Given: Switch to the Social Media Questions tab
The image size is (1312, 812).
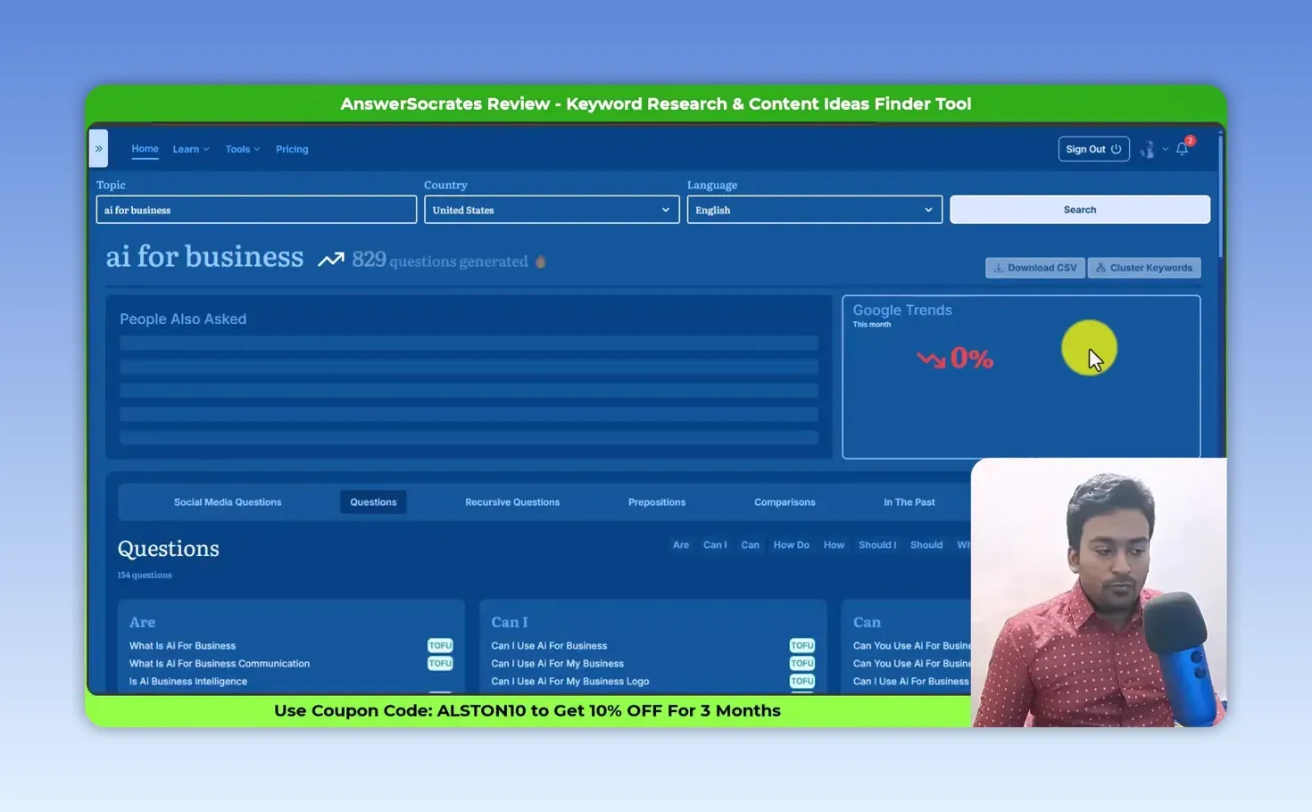Looking at the screenshot, I should tap(228, 502).
